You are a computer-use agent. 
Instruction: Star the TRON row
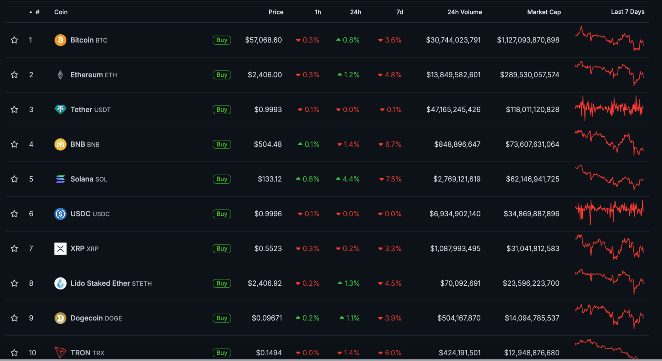pos(14,353)
